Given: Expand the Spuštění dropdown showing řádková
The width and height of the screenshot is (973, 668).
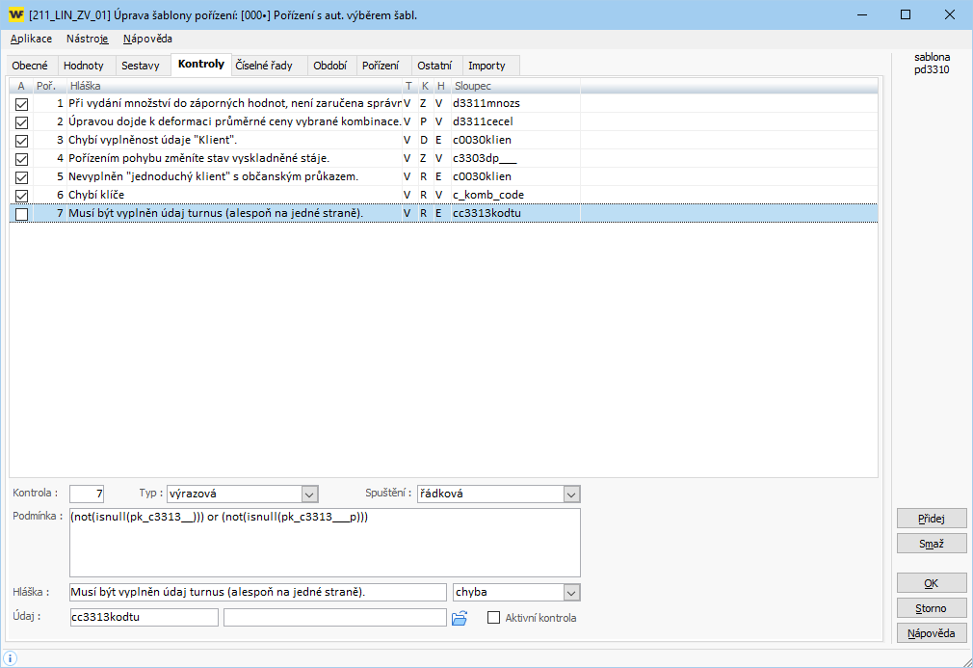Looking at the screenshot, I should tap(571, 494).
